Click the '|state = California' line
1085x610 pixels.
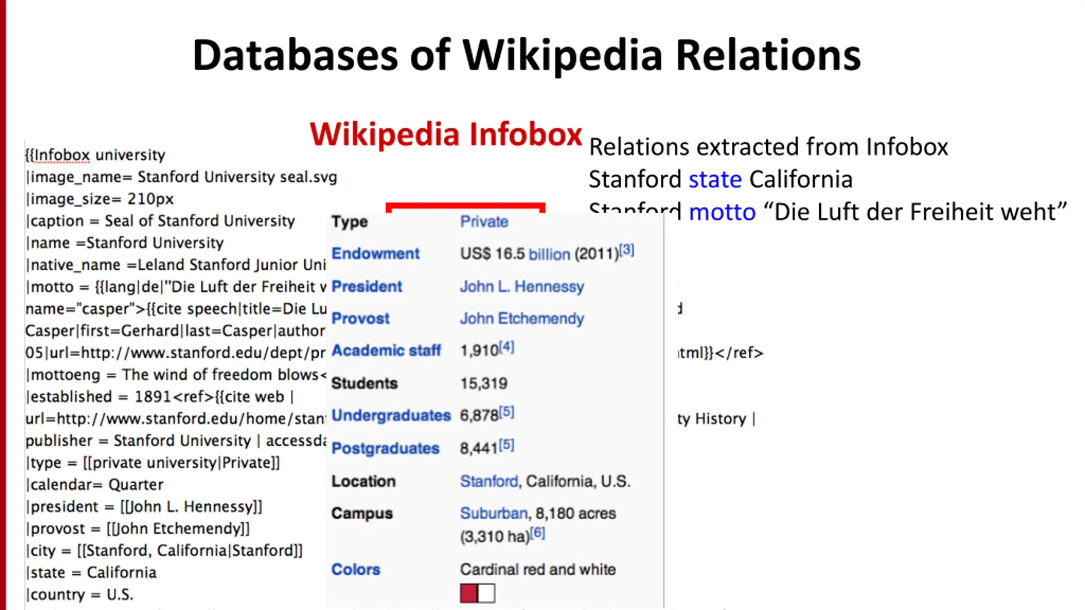tap(91, 573)
